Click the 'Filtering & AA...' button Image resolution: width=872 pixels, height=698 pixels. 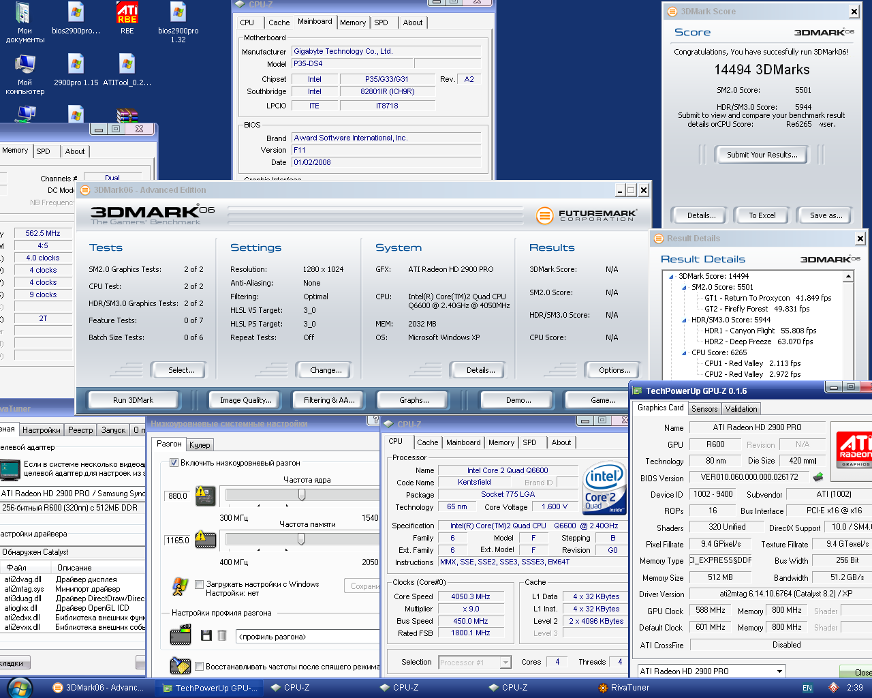[329, 400]
